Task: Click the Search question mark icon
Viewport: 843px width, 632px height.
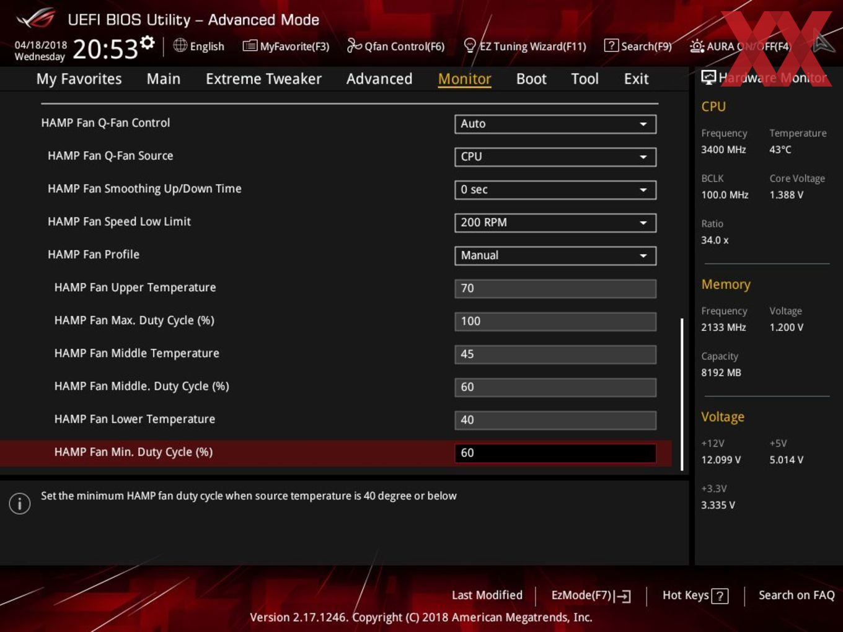Action: coord(611,45)
